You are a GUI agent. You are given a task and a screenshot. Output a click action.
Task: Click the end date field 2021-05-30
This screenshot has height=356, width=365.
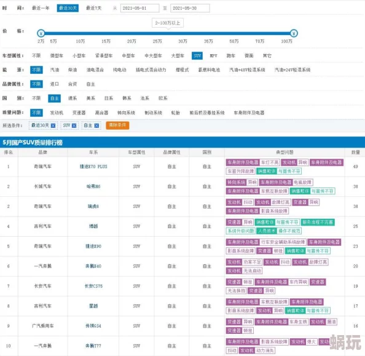point(190,8)
